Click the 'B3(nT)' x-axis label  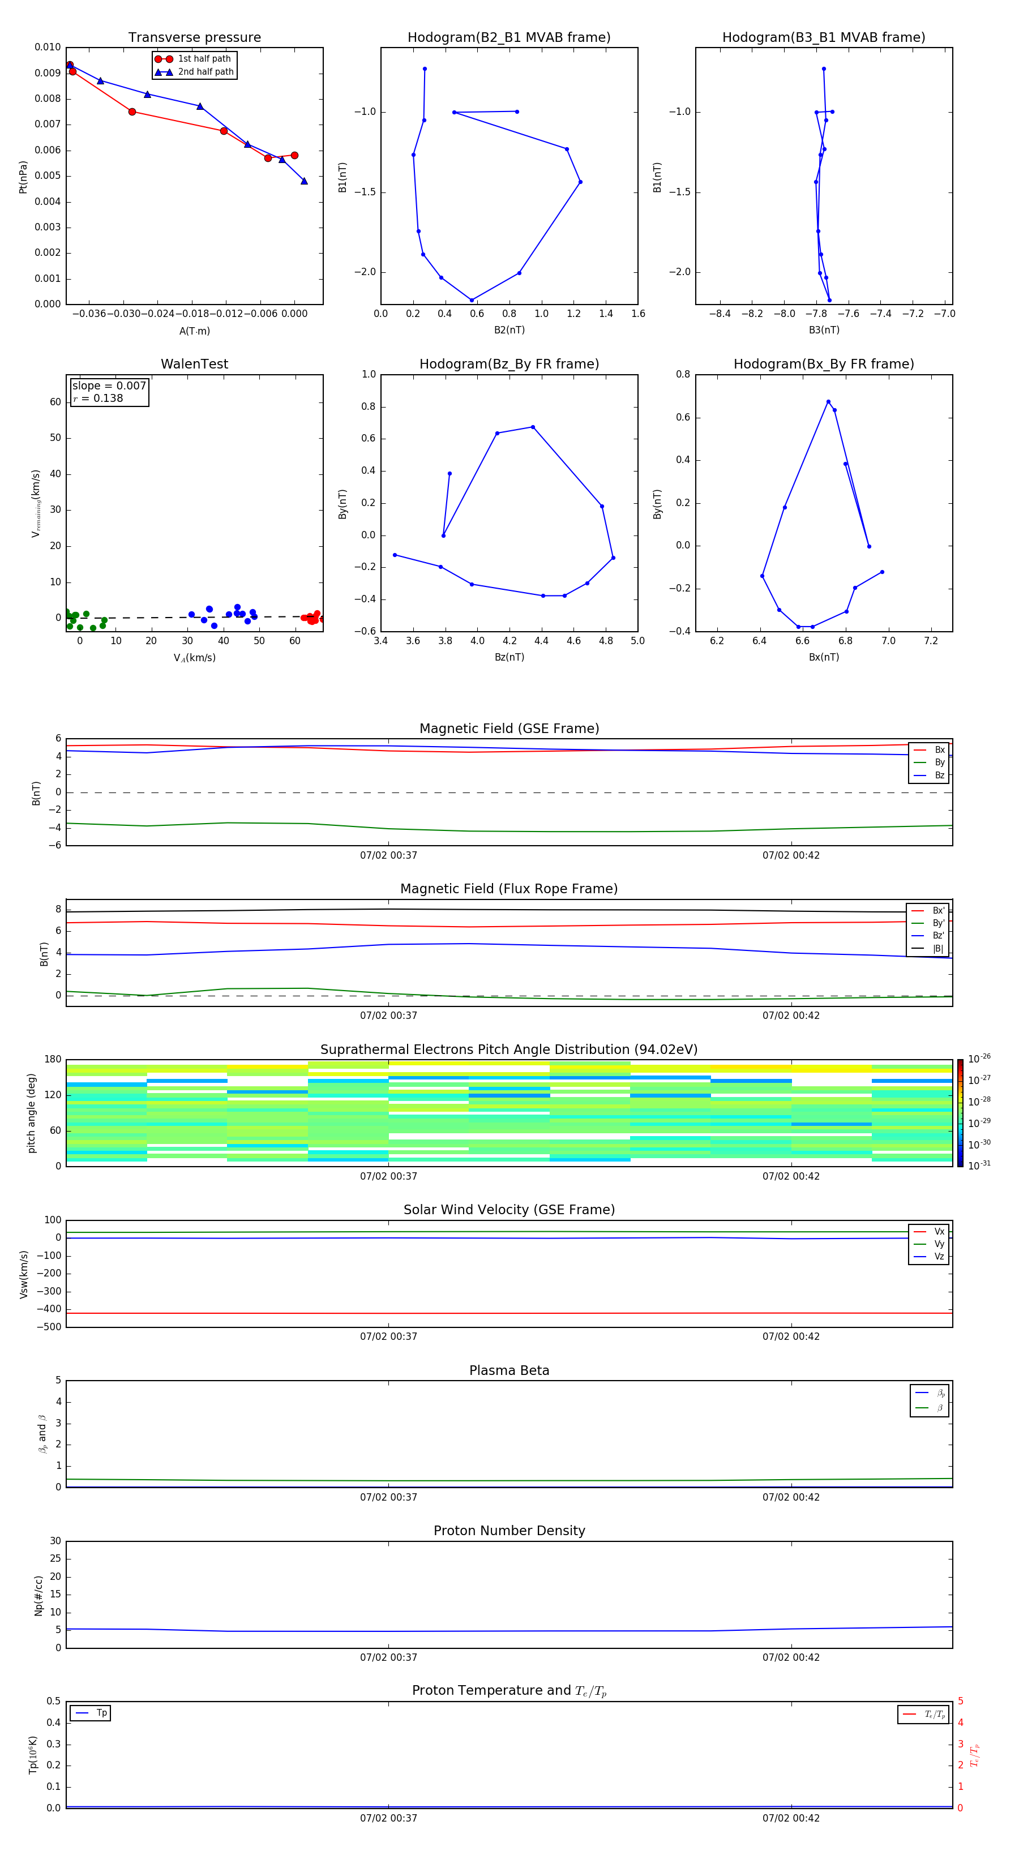pos(824,330)
